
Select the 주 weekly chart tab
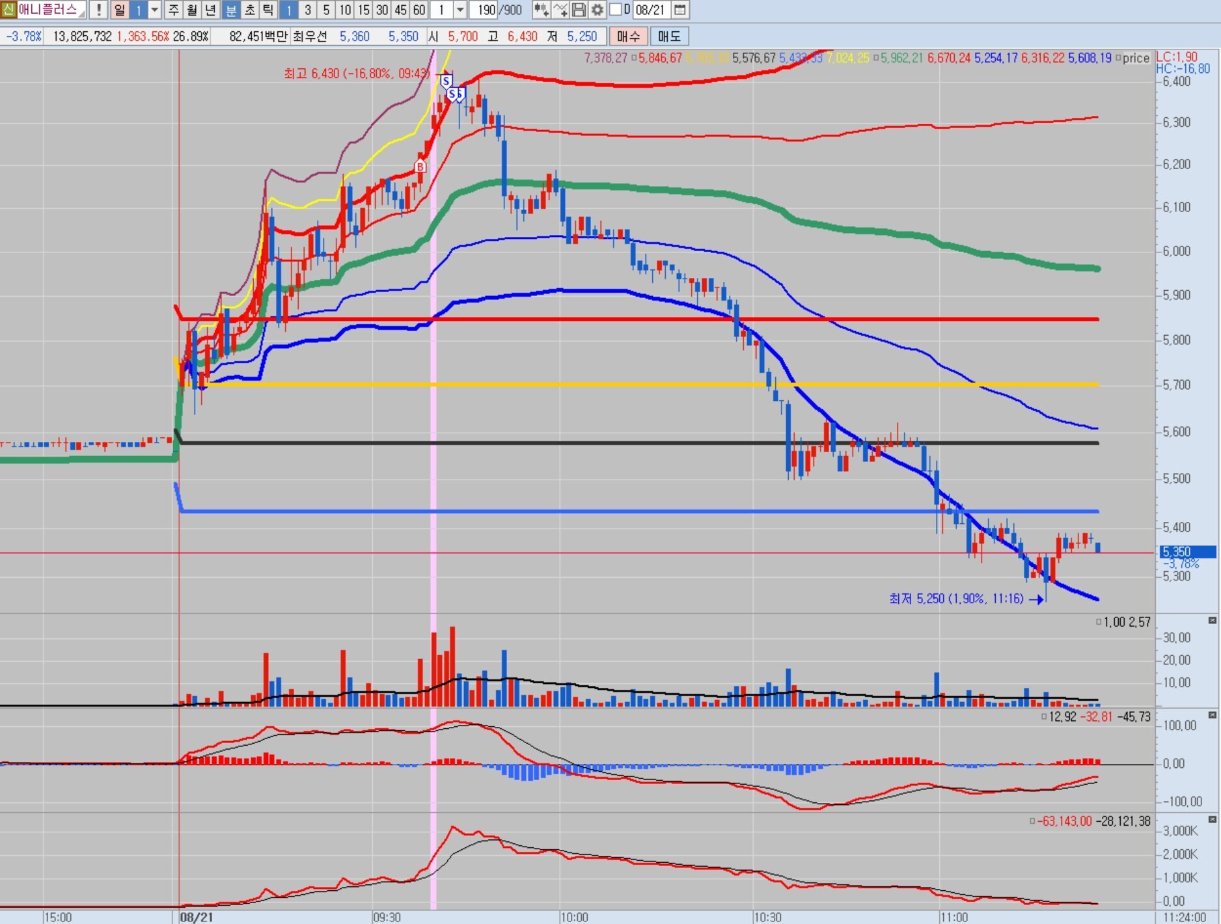[174, 10]
